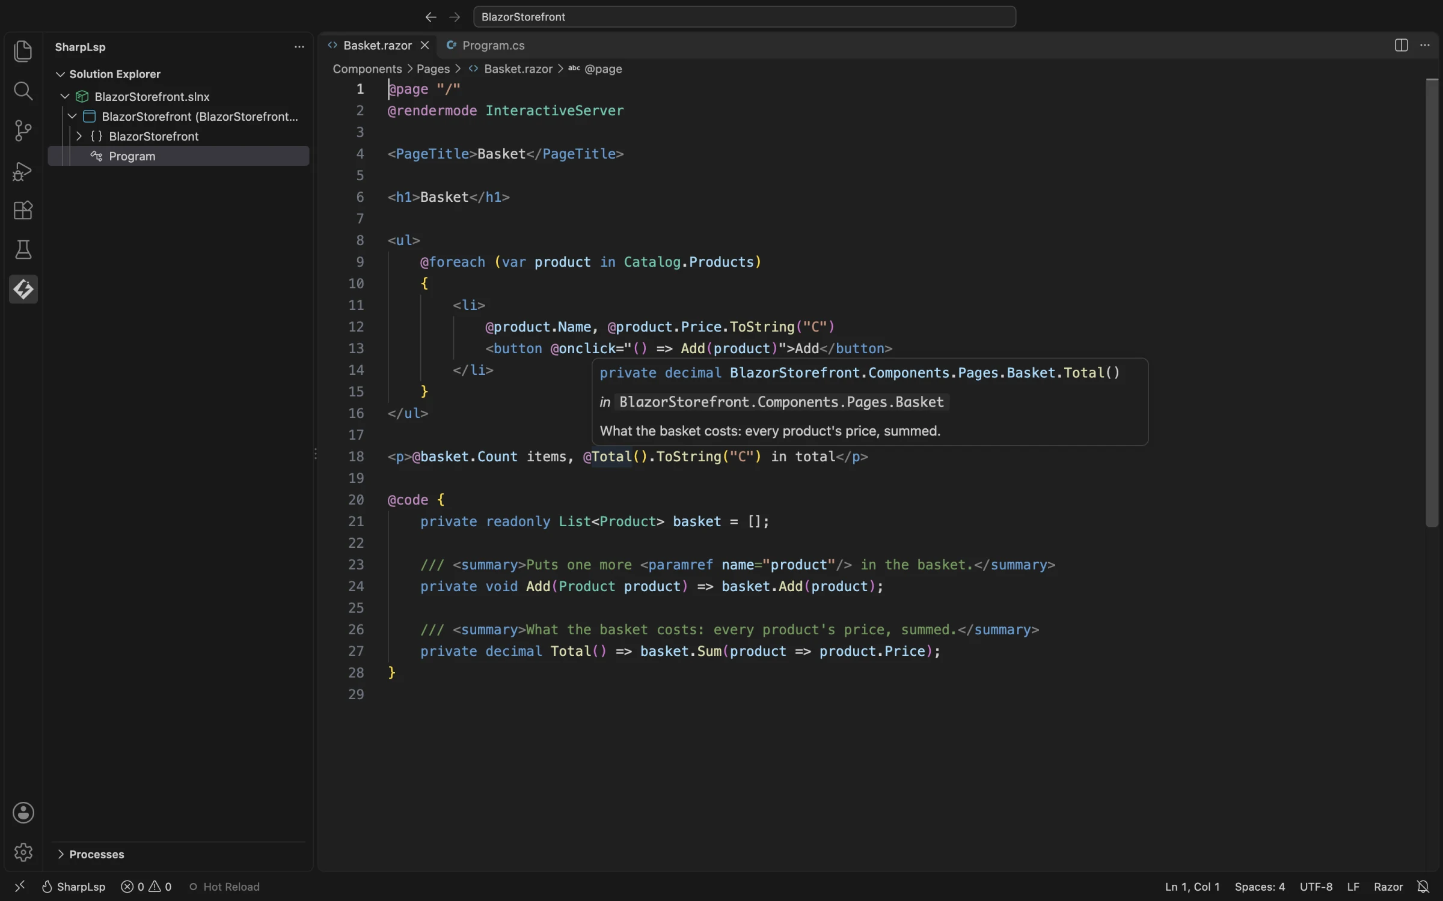The width and height of the screenshot is (1443, 901).
Task: Open errors and warnings count in status bar
Action: pos(146,887)
